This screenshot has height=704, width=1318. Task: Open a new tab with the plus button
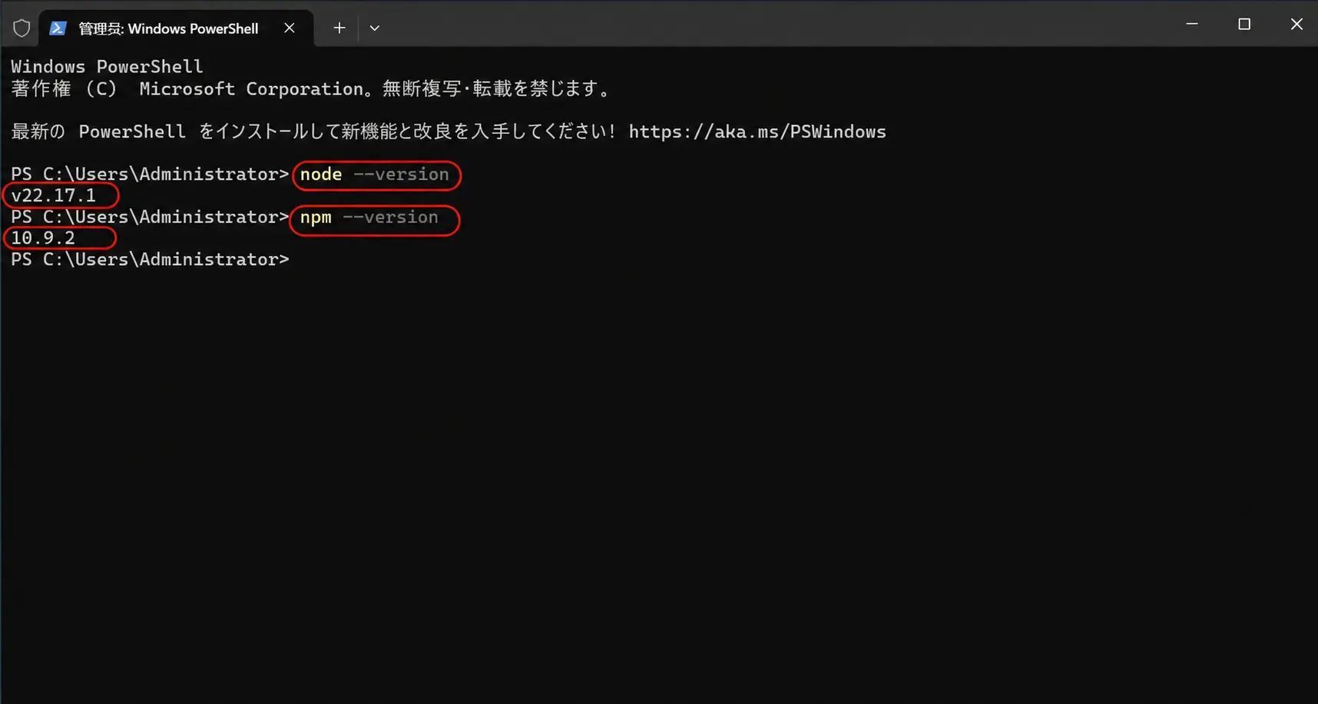pyautogui.click(x=339, y=28)
